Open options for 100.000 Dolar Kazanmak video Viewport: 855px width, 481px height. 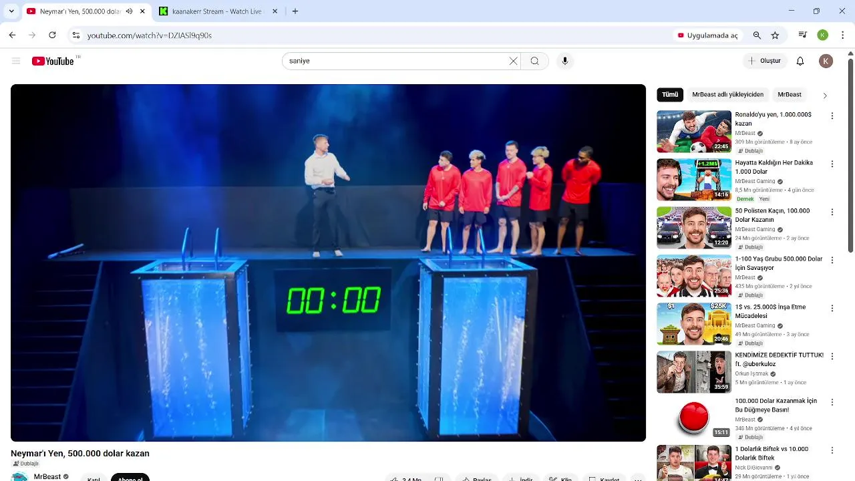[832, 402]
